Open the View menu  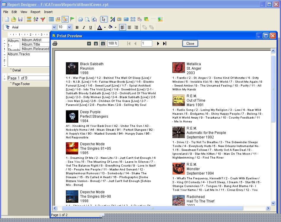(24, 12)
